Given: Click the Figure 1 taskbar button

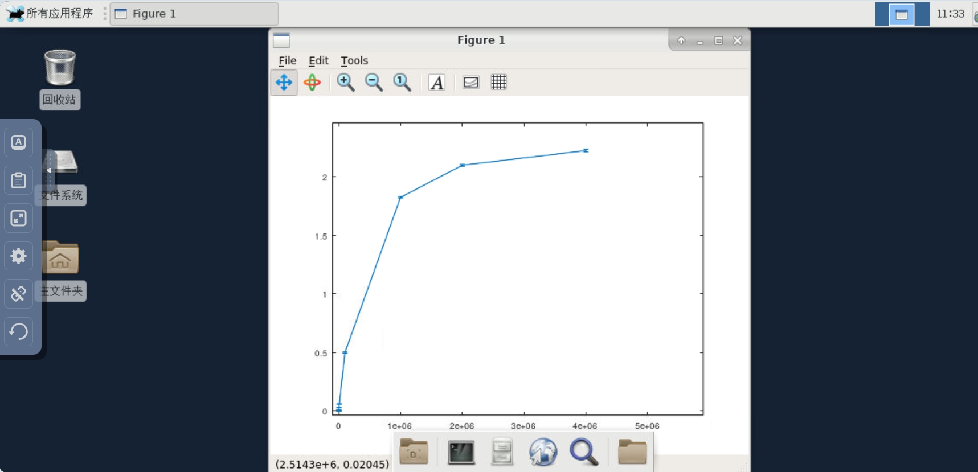Looking at the screenshot, I should [194, 14].
